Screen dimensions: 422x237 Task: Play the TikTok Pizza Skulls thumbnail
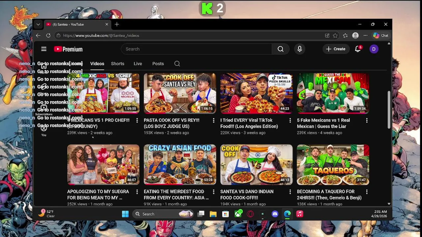[x=256, y=93]
